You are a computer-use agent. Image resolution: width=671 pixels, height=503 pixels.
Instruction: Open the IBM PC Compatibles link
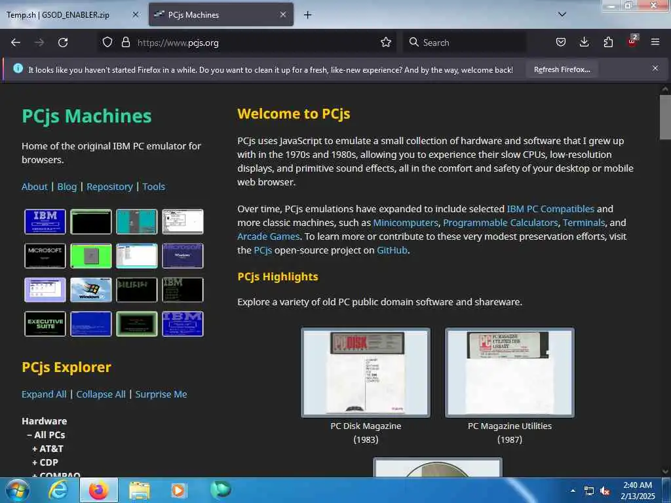tap(550, 209)
